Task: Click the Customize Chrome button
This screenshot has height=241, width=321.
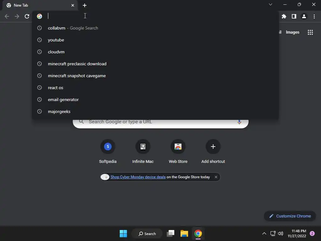Action: coord(290,216)
